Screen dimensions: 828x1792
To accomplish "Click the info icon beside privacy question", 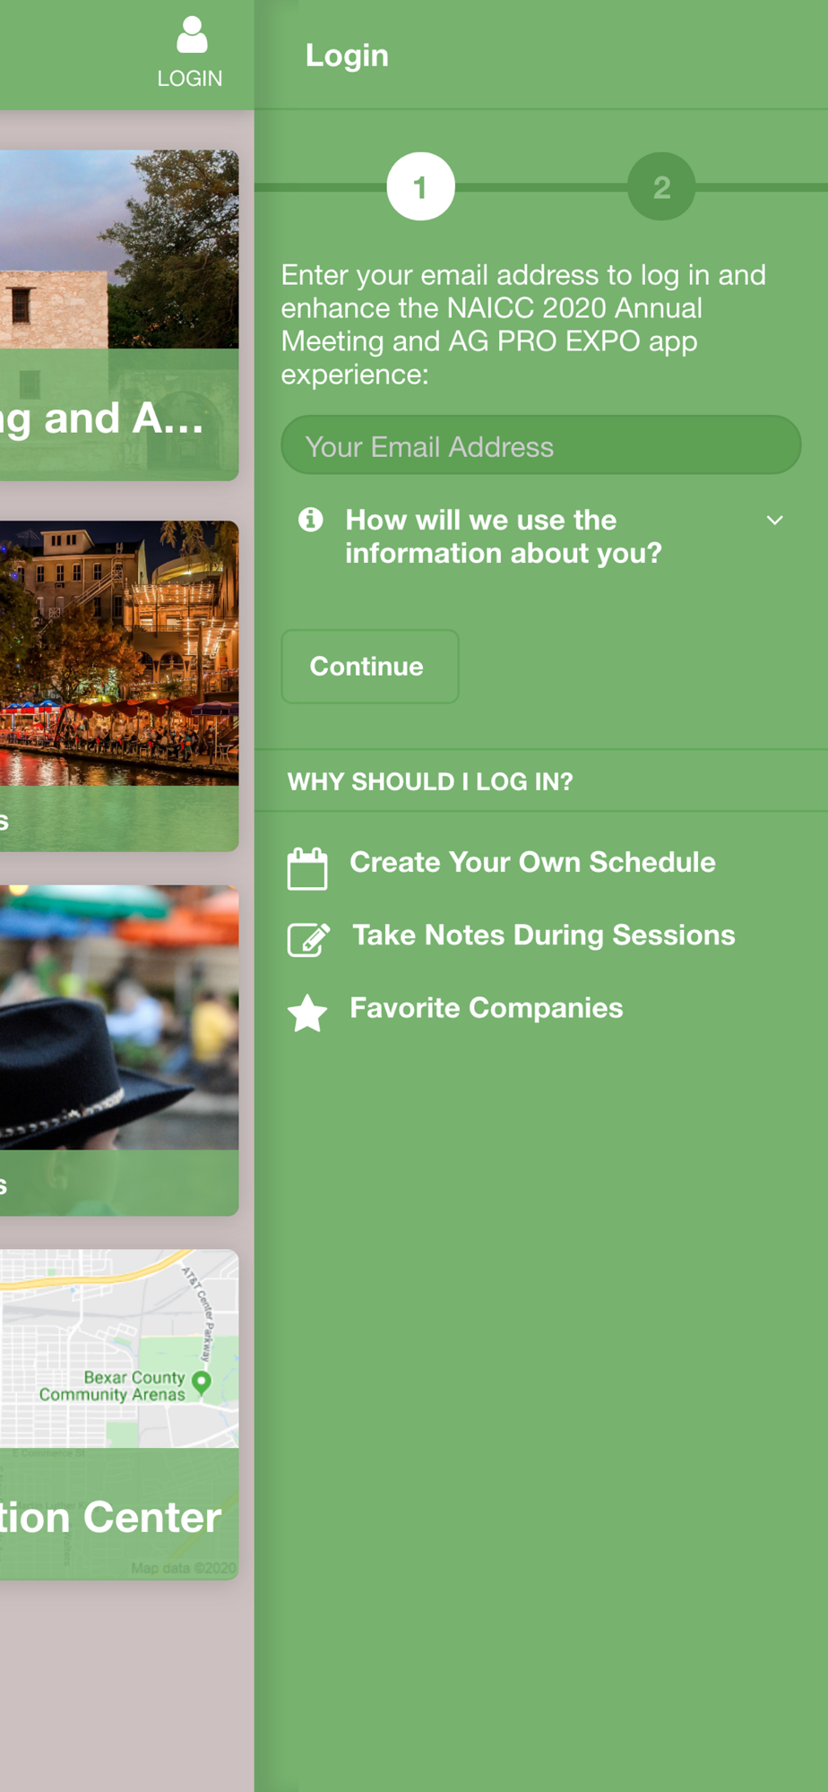I will click(311, 520).
